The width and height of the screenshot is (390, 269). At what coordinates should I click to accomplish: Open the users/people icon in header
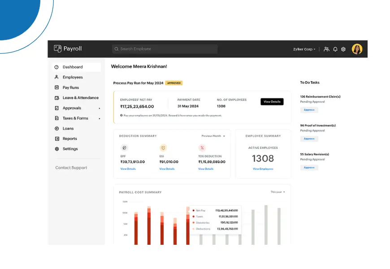point(327,49)
